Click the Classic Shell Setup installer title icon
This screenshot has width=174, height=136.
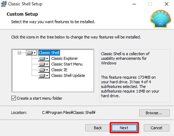[x=4, y=4]
